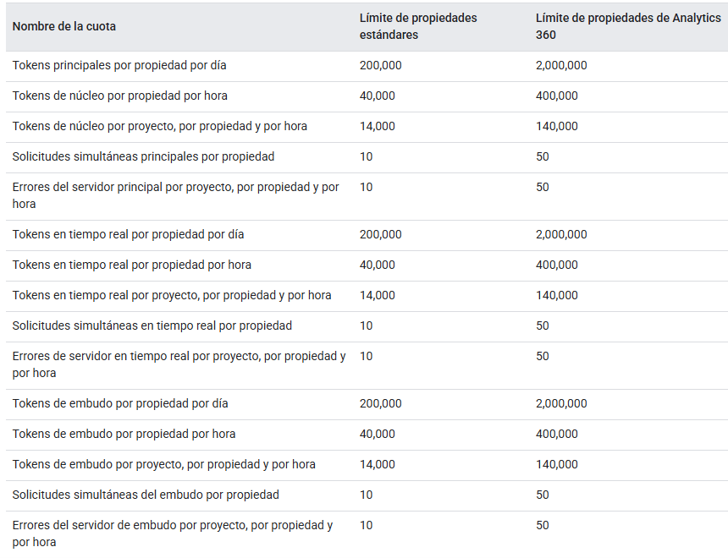Click 'Errores del servidor principal por proyecto' cell
Viewport: 728px width, 558px height.
175,194
